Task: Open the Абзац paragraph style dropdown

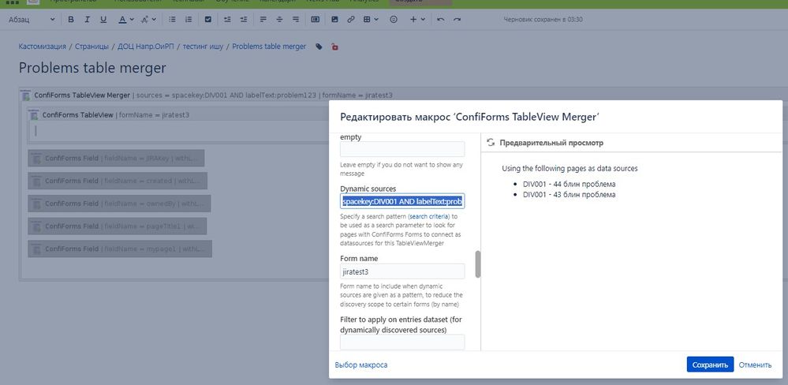Action: click(32, 20)
